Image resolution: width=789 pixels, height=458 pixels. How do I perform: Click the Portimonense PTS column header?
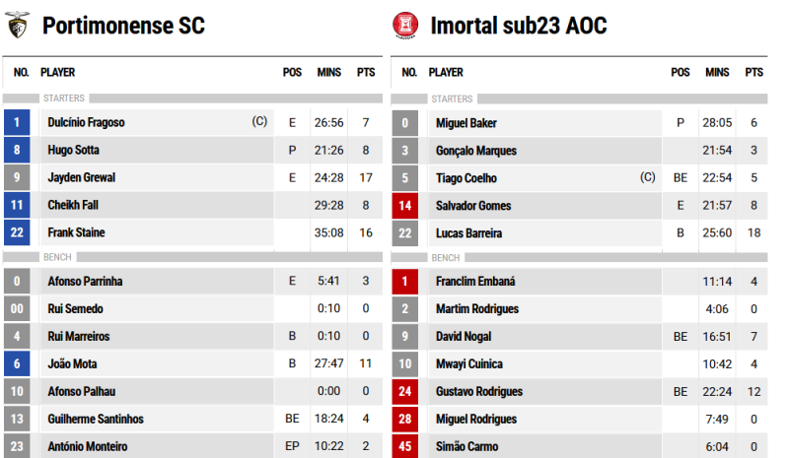point(366,73)
